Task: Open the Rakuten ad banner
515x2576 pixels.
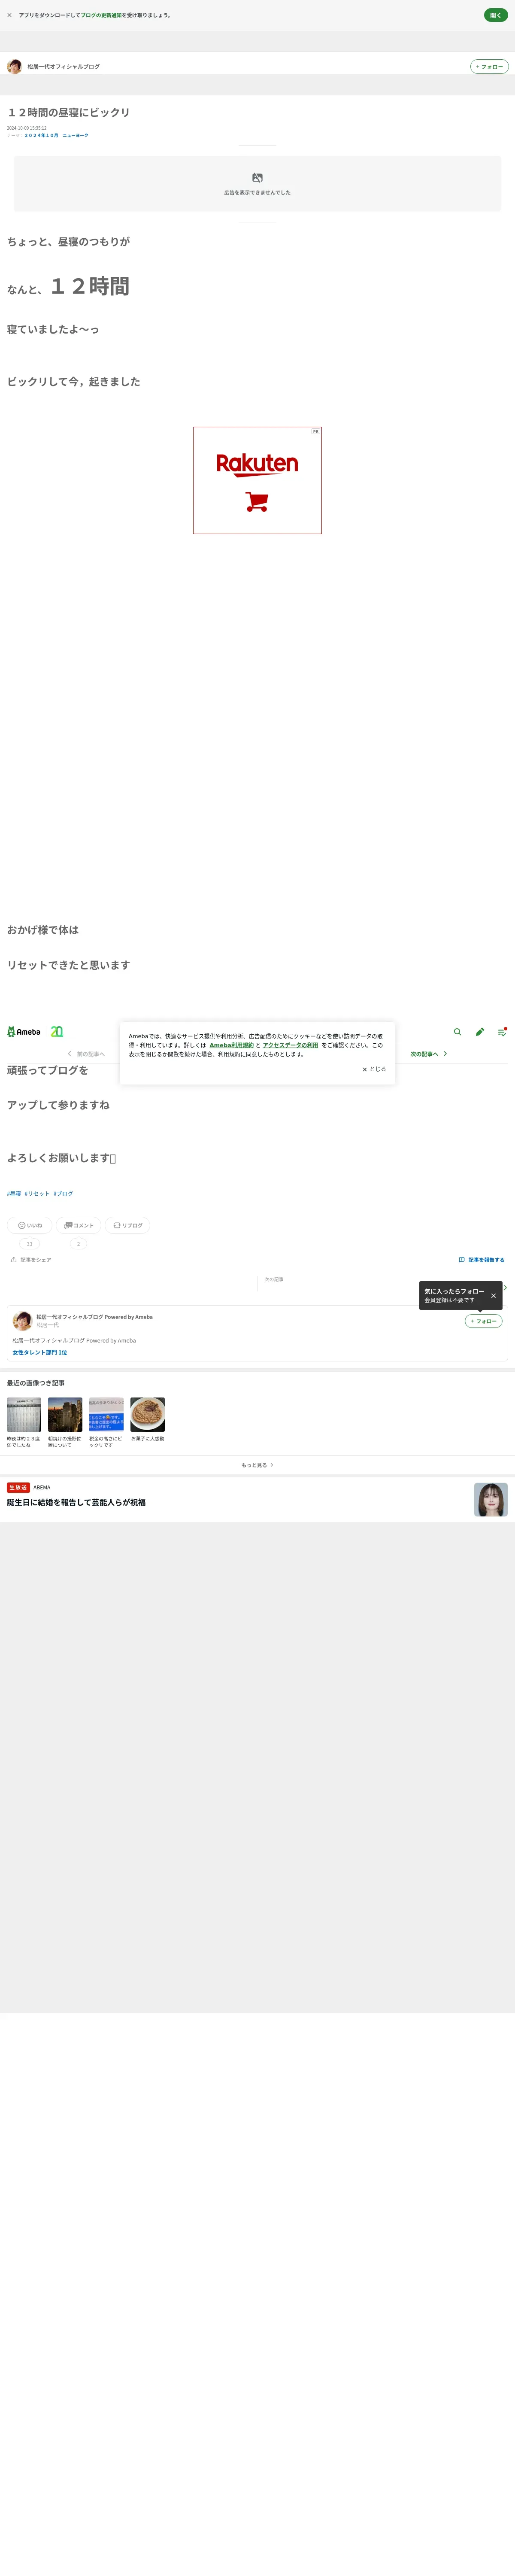Action: [x=257, y=480]
